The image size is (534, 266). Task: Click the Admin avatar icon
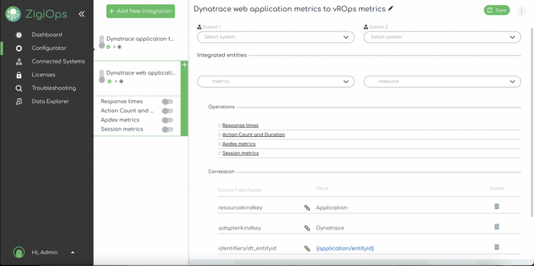pos(19,253)
